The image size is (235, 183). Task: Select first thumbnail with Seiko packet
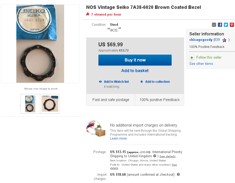point(30,104)
